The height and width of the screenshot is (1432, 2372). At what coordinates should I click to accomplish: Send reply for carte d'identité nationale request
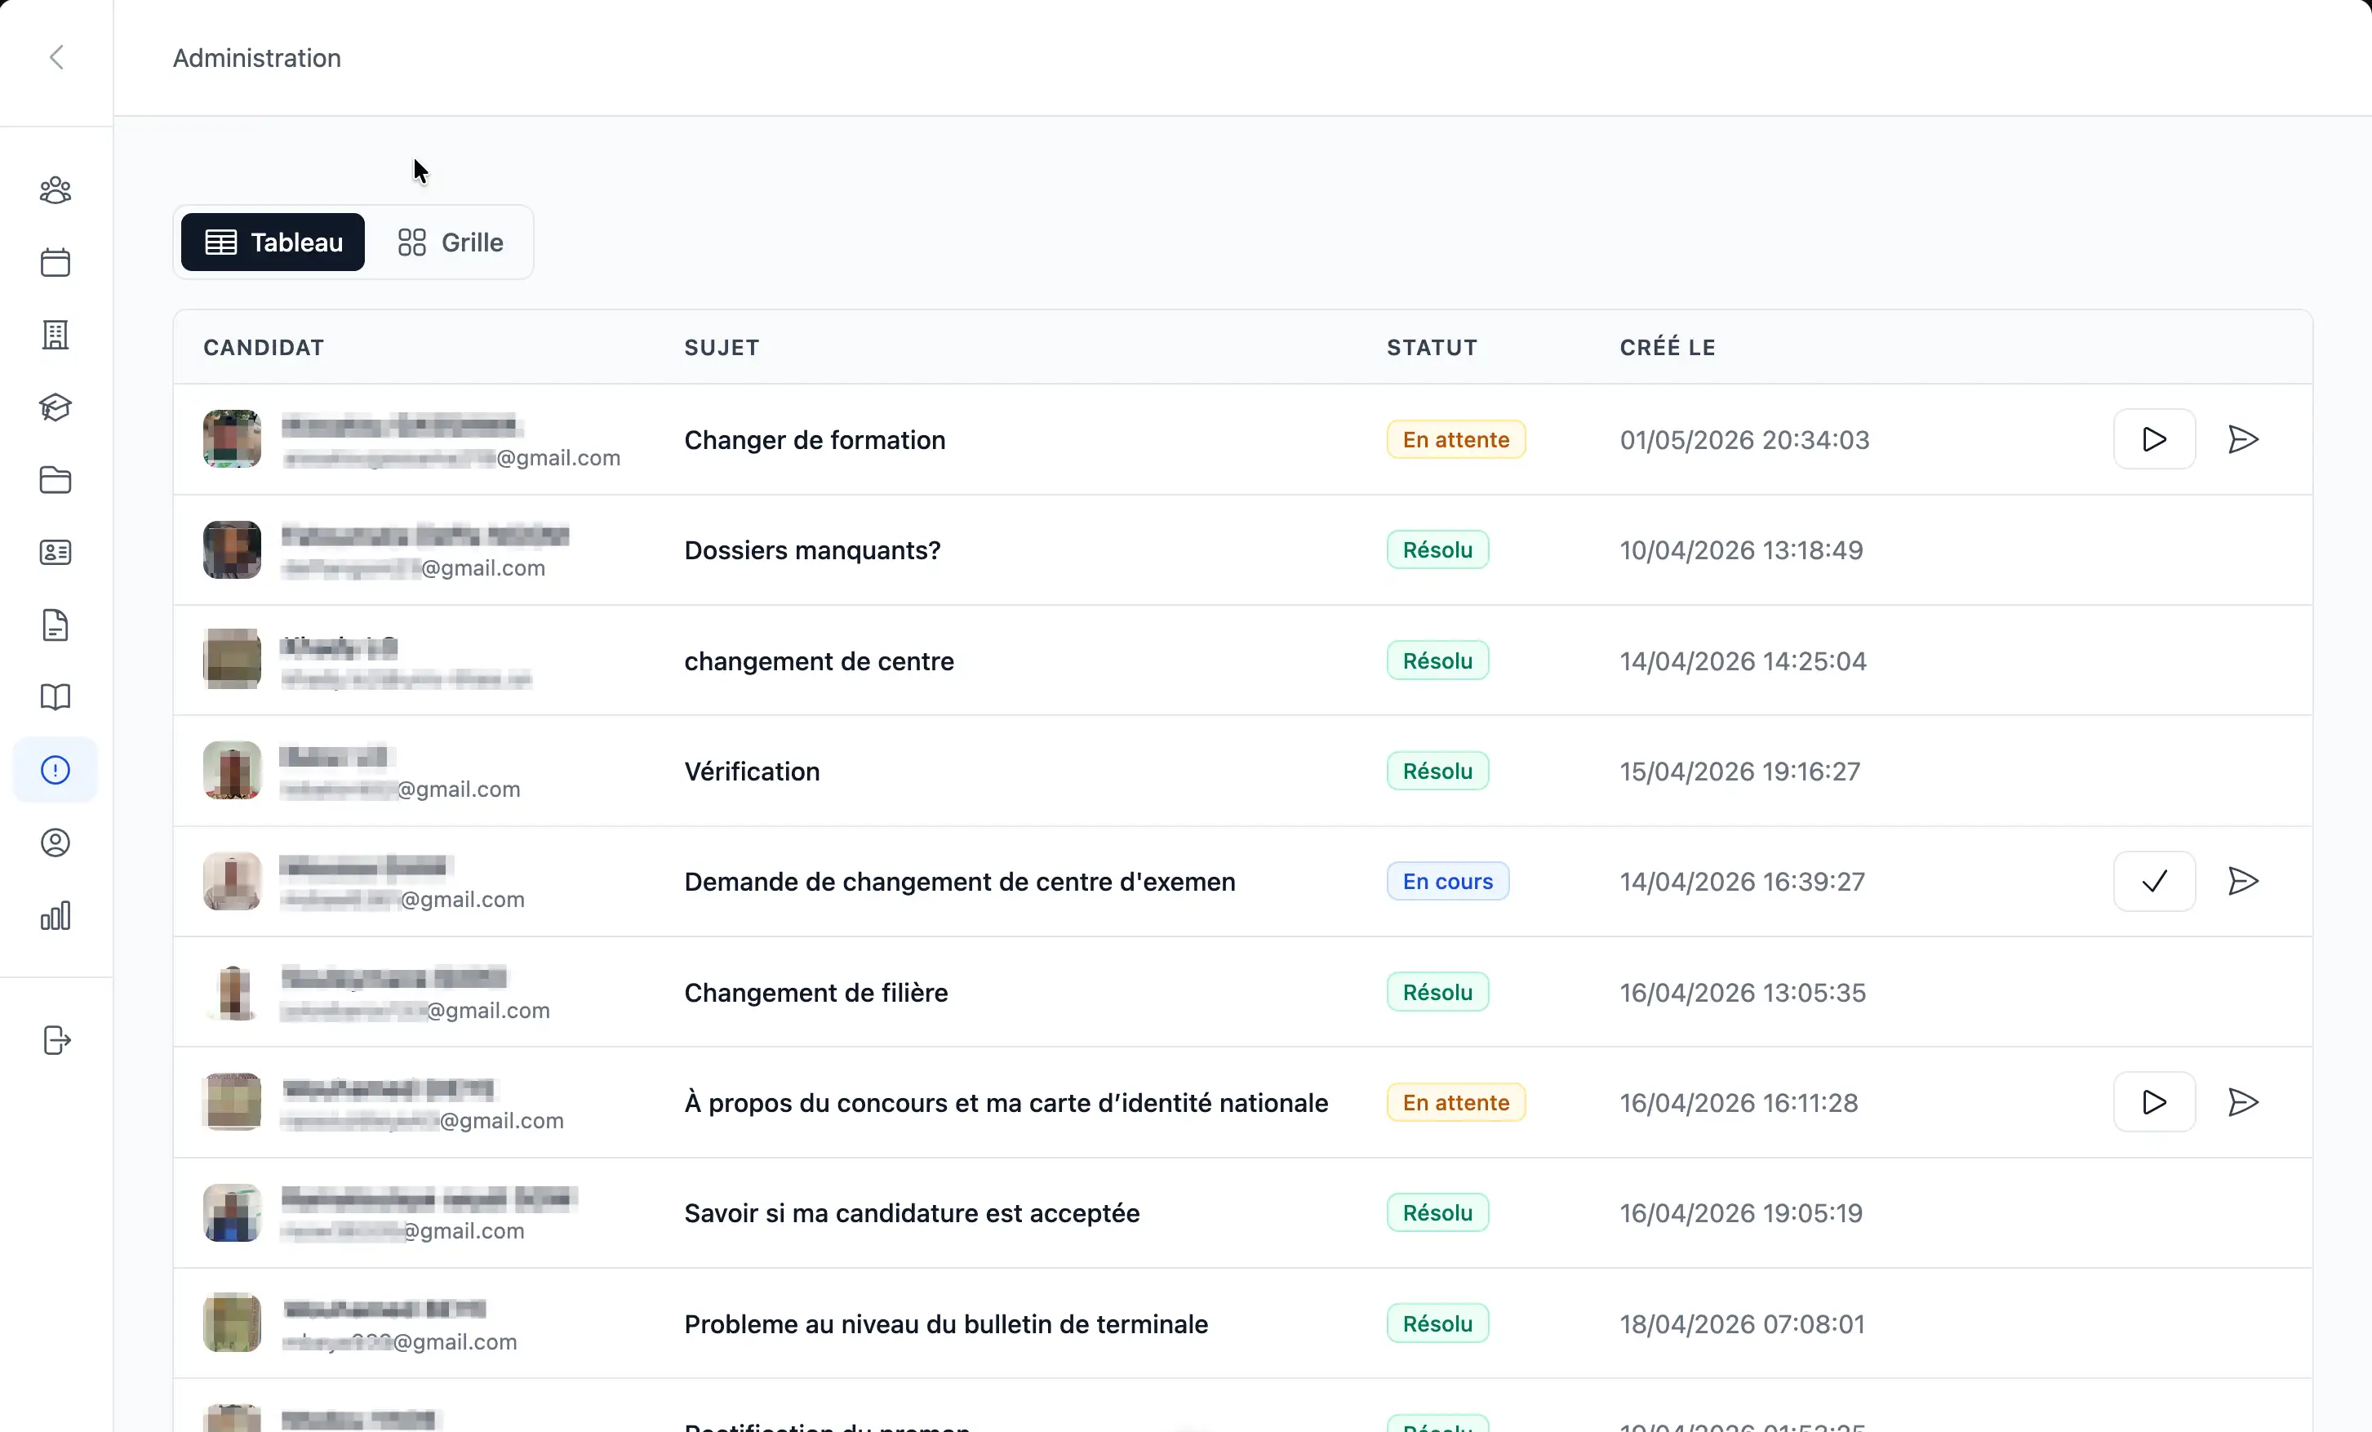(2243, 1101)
